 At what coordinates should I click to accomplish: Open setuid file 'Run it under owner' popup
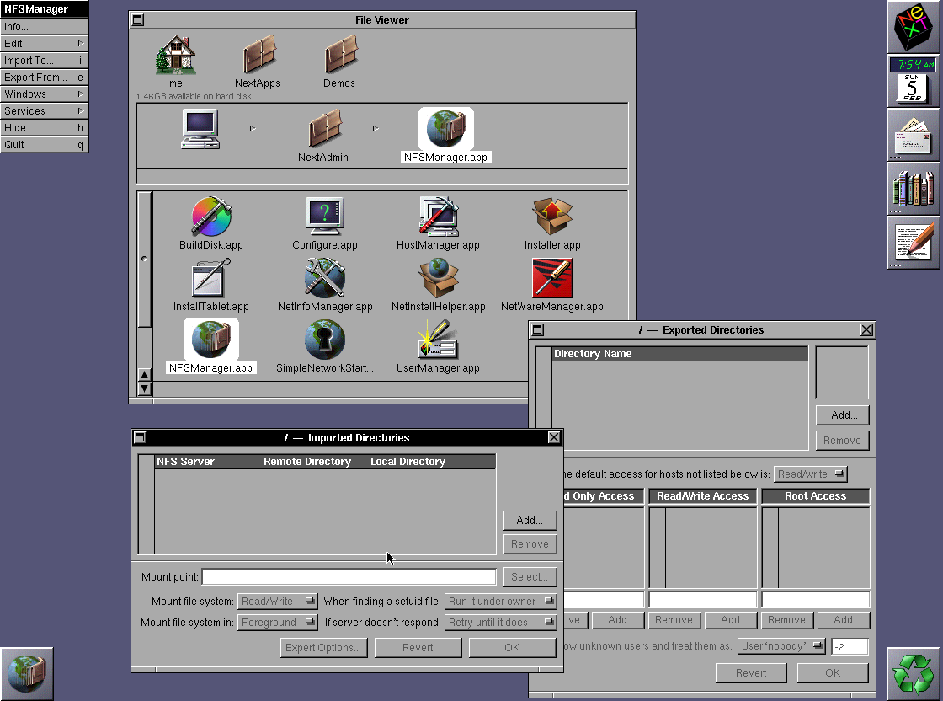tap(500, 601)
